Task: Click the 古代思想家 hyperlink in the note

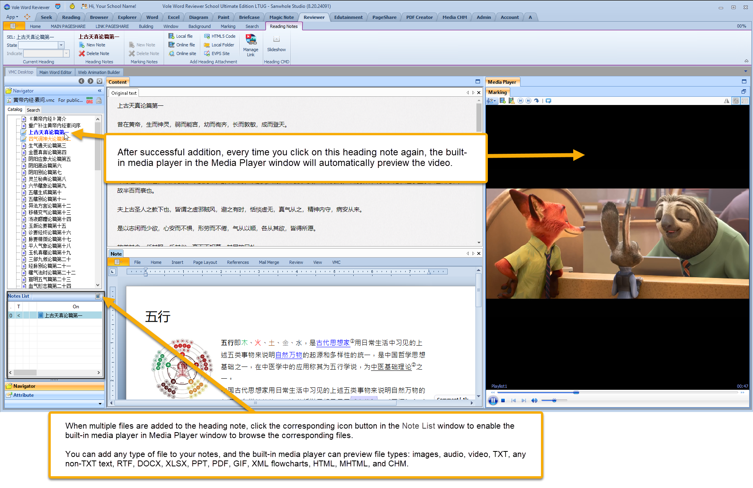Action: coord(333,343)
